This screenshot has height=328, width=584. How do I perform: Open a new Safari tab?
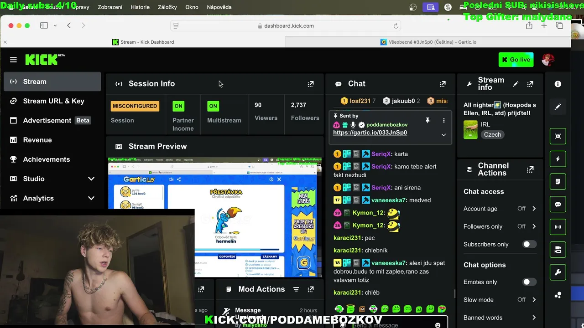coord(544,26)
